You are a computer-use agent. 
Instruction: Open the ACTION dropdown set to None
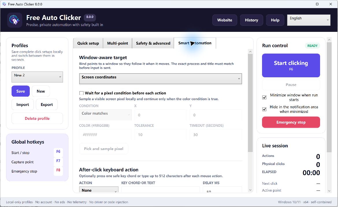pos(99,190)
